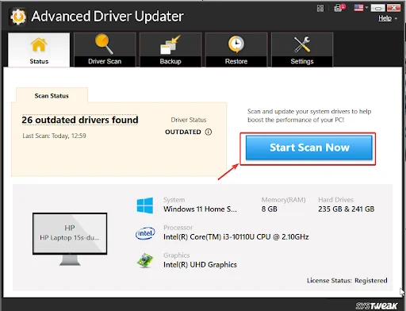406x311 pixels.
Task: Open the Help menu link
Action: coord(385,18)
